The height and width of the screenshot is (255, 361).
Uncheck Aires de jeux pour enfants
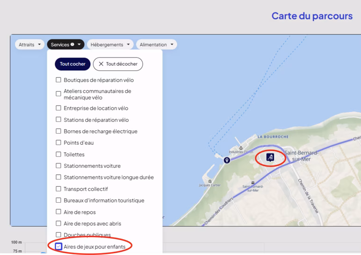point(58,247)
